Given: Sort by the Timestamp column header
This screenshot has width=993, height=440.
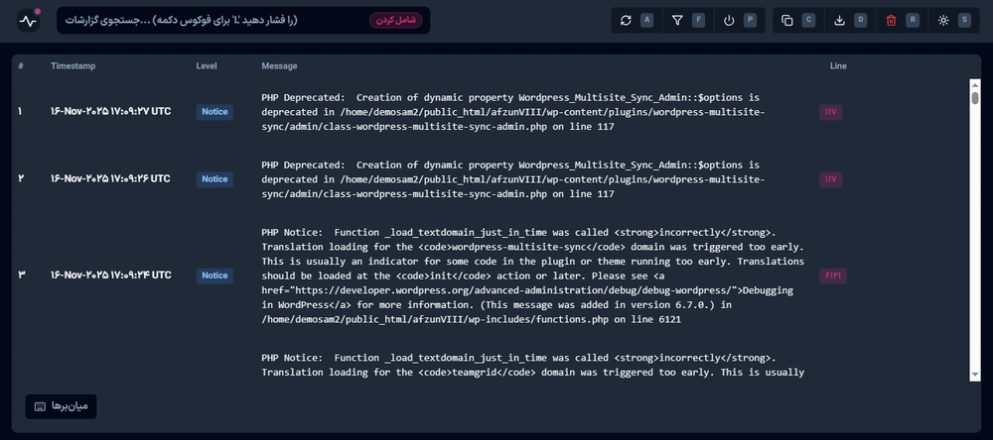Looking at the screenshot, I should (72, 66).
